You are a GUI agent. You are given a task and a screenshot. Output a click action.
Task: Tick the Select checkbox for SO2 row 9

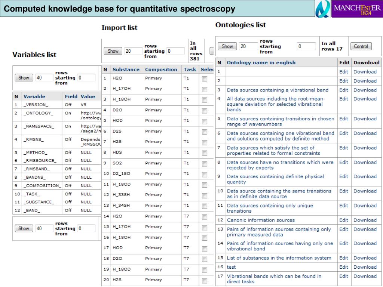(x=205, y=164)
